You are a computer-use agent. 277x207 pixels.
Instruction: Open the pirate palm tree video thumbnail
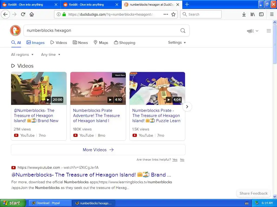pyautogui.click(x=98, y=88)
